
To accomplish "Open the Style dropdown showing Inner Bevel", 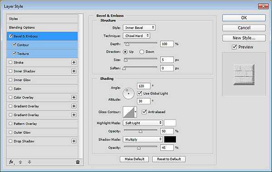I will pos(139,28).
